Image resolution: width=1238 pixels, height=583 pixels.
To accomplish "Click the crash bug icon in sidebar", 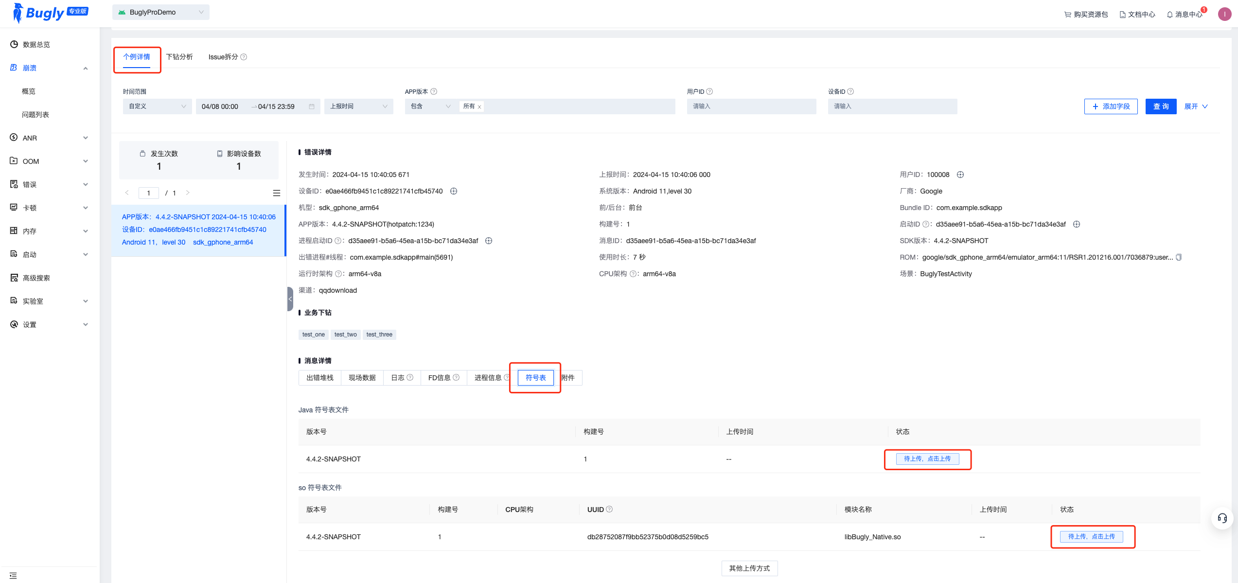I will tap(14, 68).
